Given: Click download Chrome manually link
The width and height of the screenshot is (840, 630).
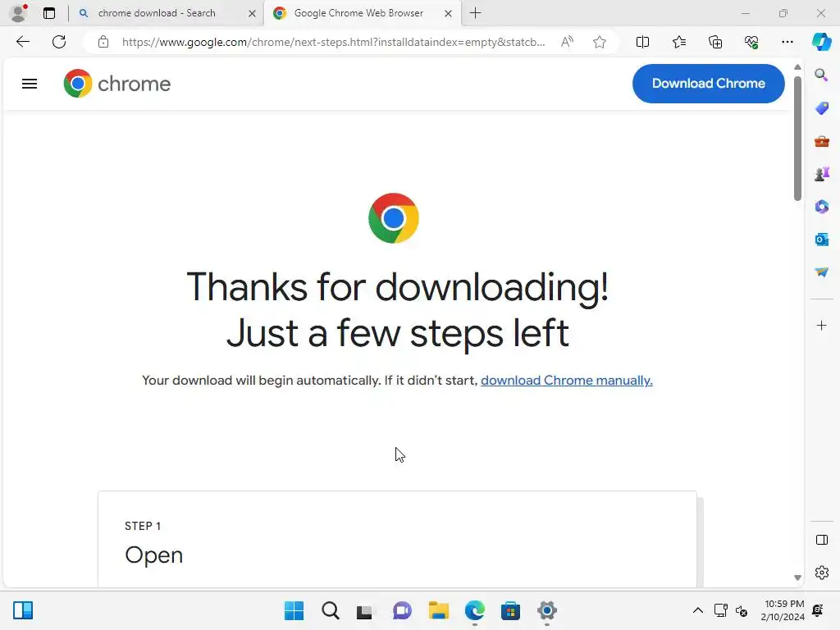Looking at the screenshot, I should pos(566,381).
